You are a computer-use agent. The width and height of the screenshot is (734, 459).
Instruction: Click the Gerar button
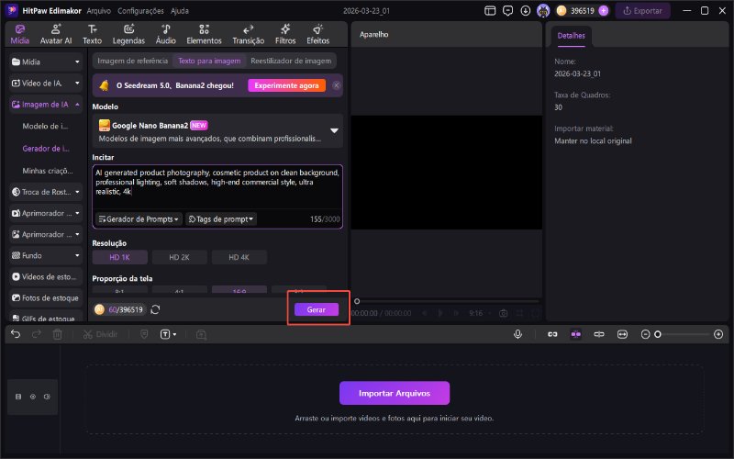[317, 310]
